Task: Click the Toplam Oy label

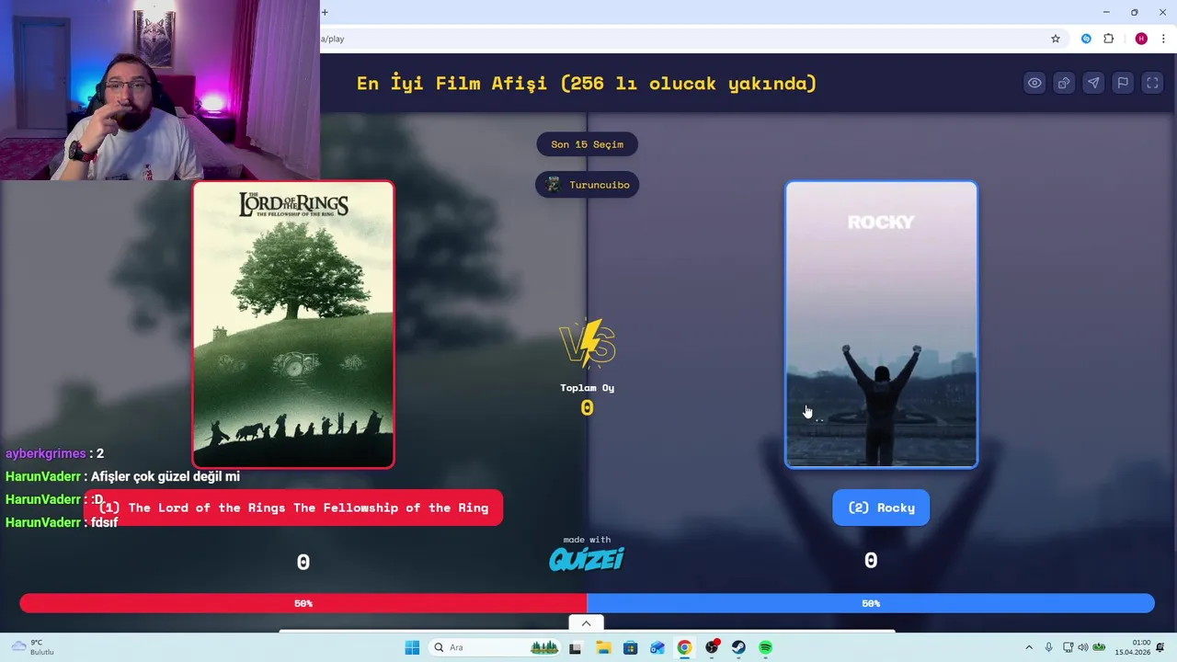Action: (x=587, y=388)
